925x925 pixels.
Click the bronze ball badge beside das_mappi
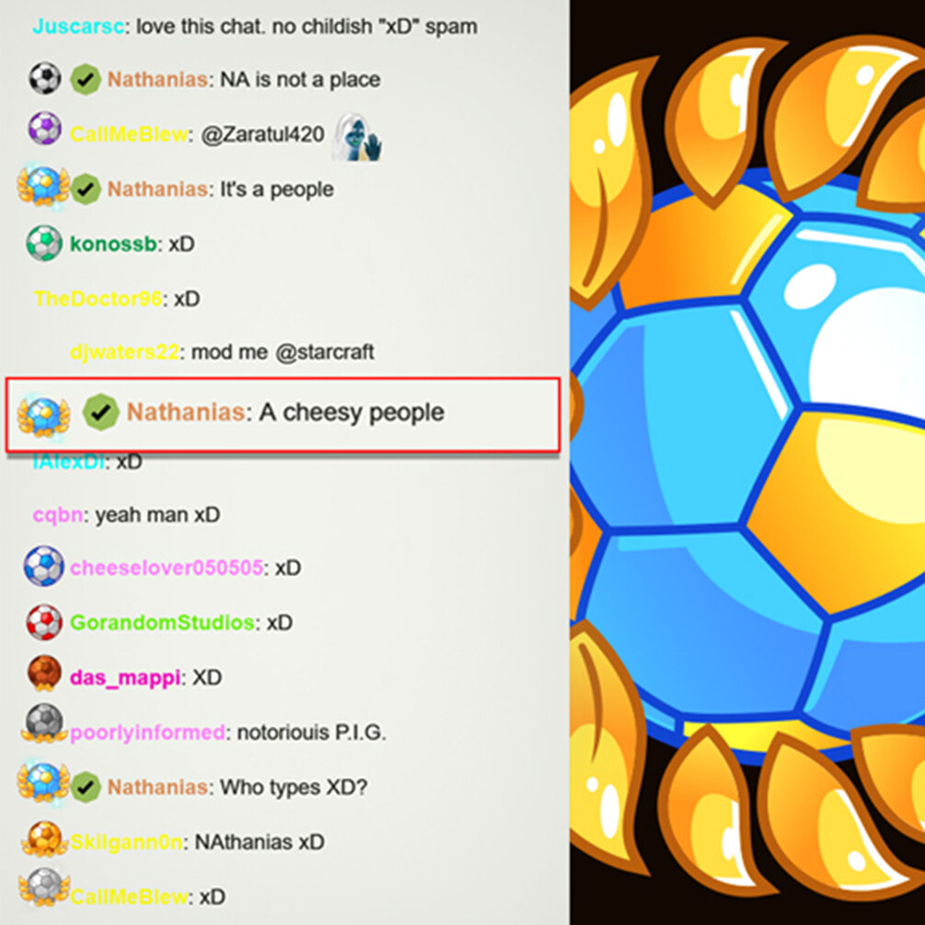(44, 673)
